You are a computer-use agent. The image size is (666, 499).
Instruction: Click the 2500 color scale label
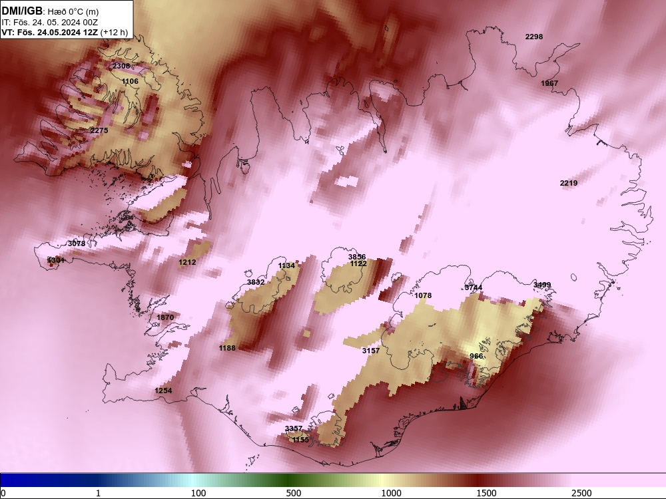point(581,493)
